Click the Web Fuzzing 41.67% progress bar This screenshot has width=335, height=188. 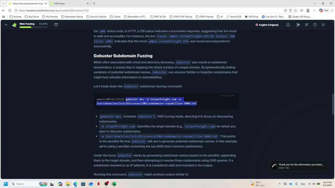tap(33, 27)
